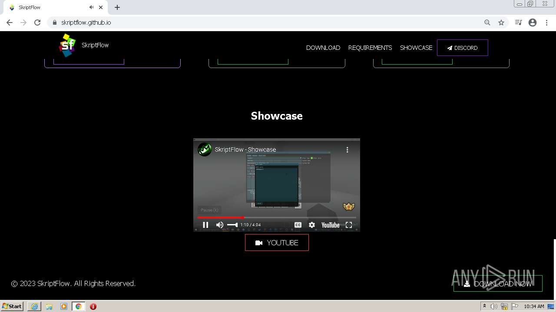Click the Showcase heading

click(277, 116)
